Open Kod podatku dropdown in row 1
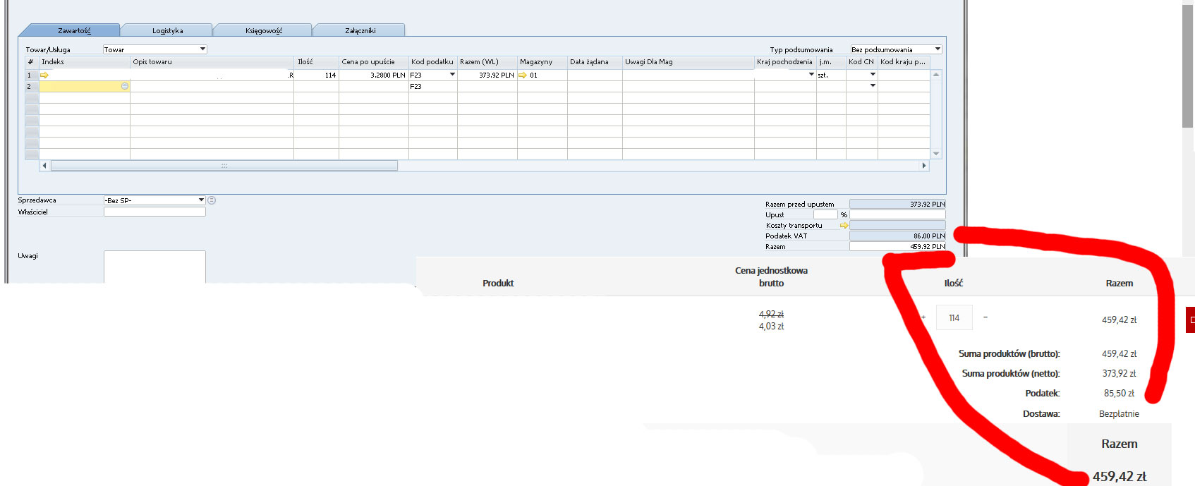Image resolution: width=1195 pixels, height=486 pixels. coord(452,75)
